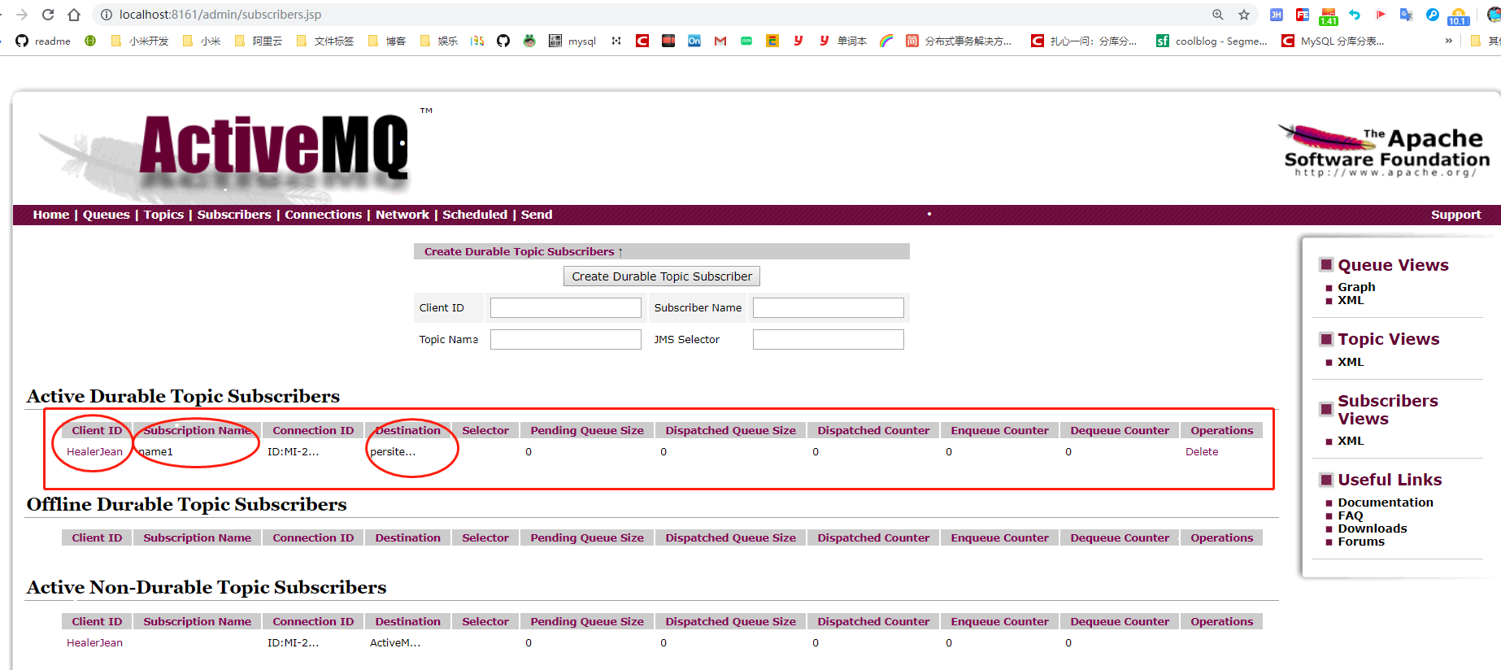Open the Subscribers page in nav bar
The height and width of the screenshot is (670, 1501).
pyautogui.click(x=234, y=215)
